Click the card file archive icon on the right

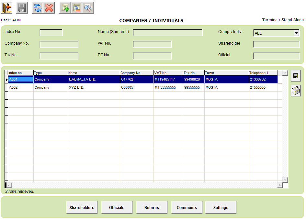coord(295,90)
